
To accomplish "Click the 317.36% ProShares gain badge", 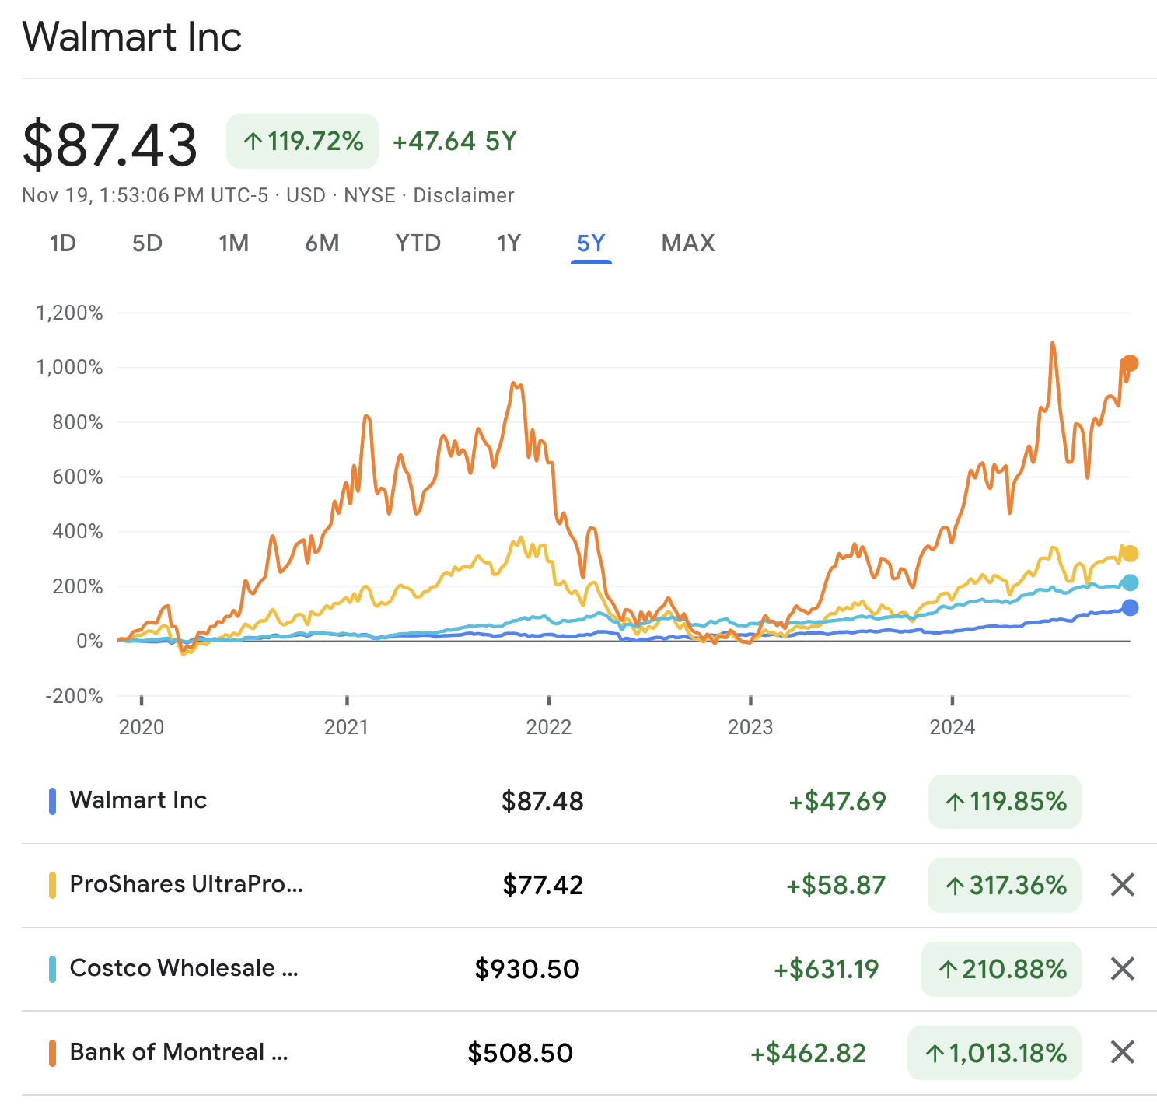I will [1005, 885].
